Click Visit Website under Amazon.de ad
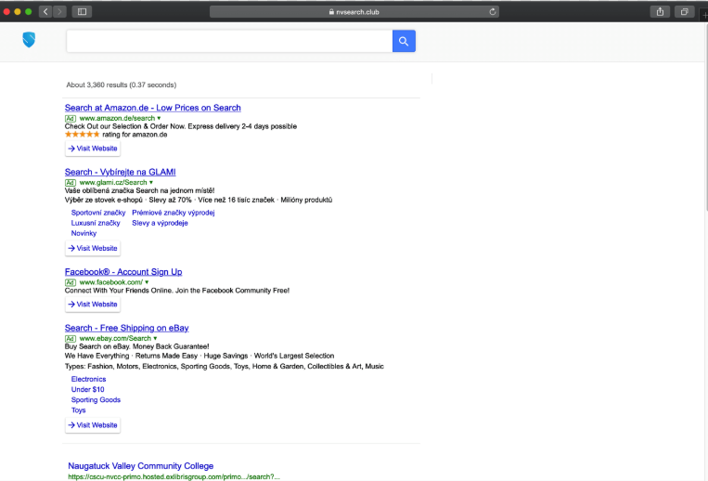 93,149
